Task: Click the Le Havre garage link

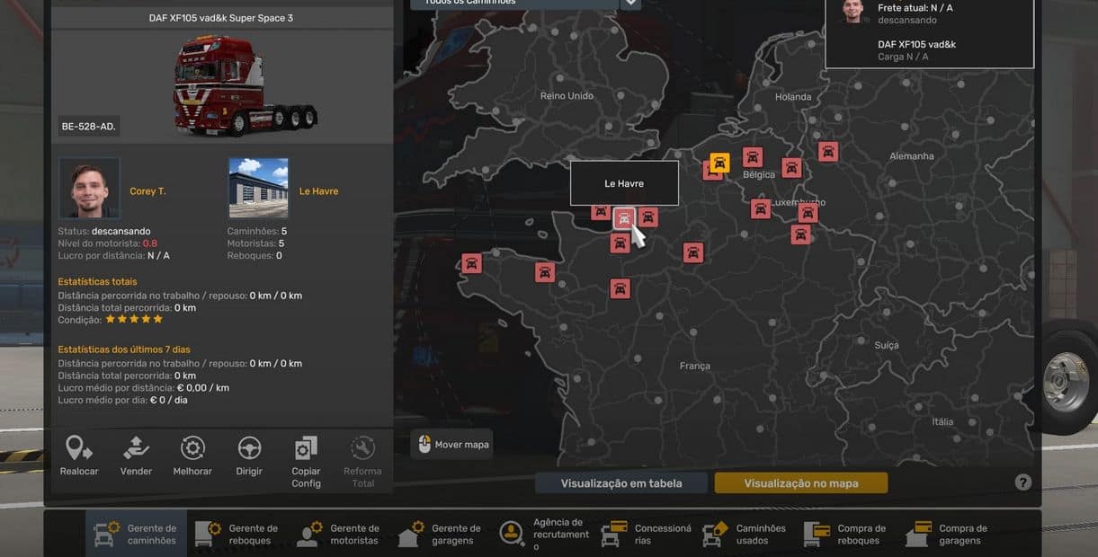Action: point(318,191)
